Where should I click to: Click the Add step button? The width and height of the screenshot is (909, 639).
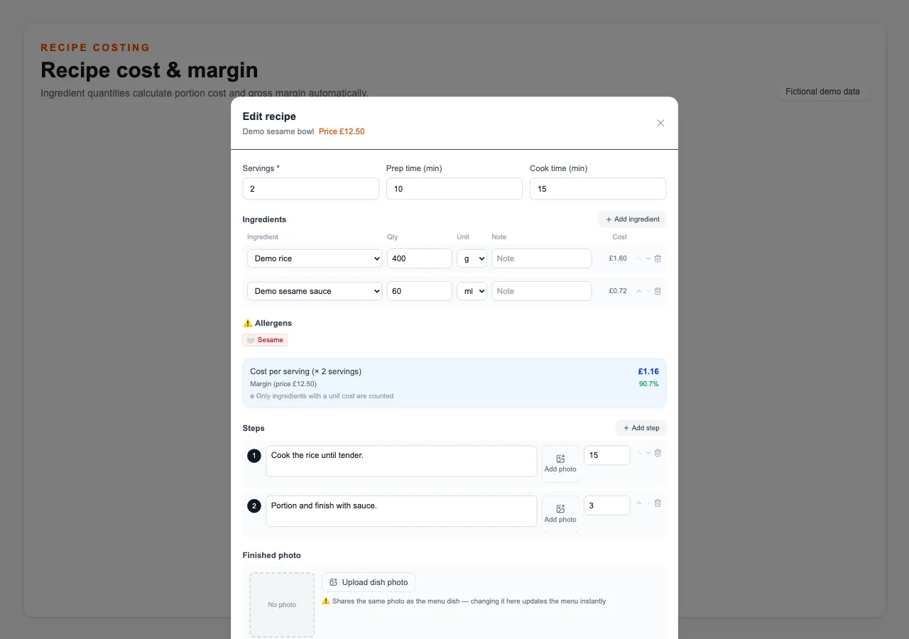pos(641,428)
